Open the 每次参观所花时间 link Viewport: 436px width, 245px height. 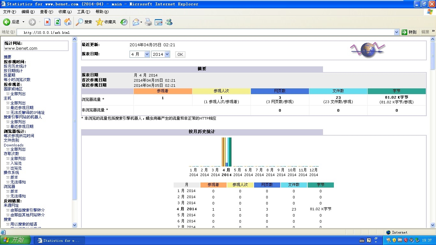pos(19,136)
